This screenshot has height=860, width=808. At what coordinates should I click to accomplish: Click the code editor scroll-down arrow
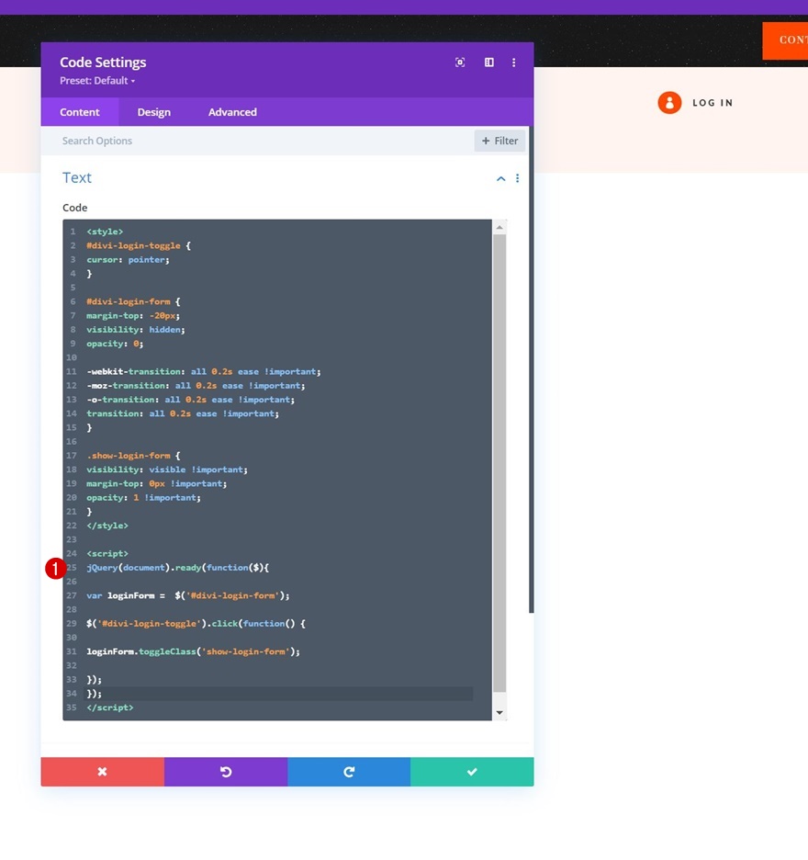point(499,712)
